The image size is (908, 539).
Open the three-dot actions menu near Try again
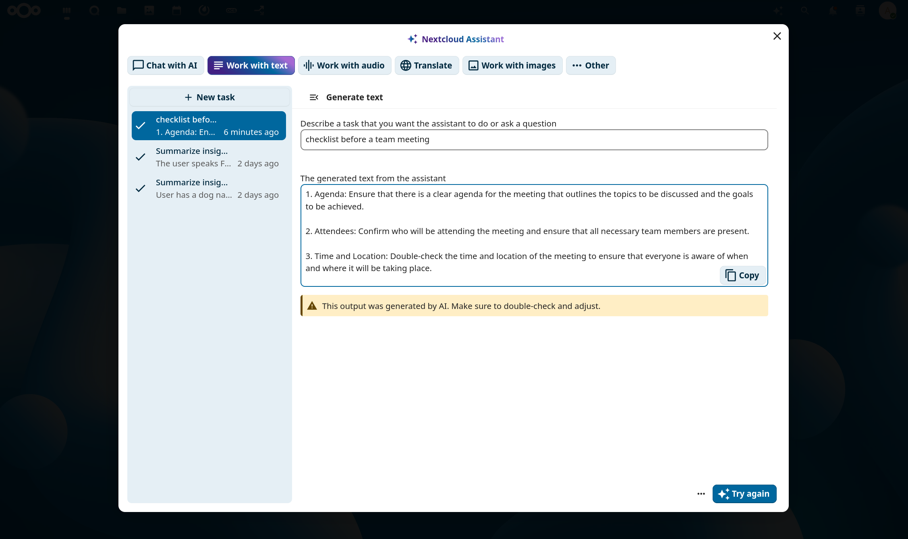coord(701,494)
